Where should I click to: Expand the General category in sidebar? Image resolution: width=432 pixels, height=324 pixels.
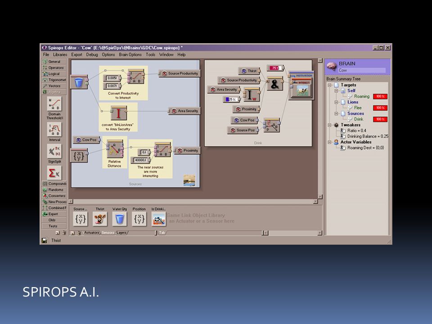(x=54, y=62)
